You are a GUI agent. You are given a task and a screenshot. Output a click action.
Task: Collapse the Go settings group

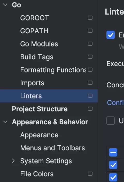(x=5, y=5)
